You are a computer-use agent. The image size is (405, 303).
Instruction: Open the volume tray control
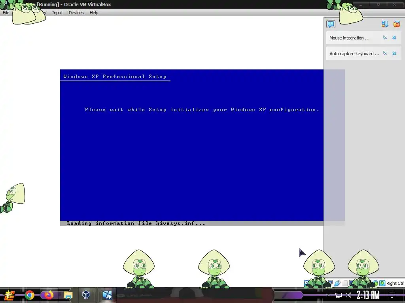pyautogui.click(x=348, y=295)
